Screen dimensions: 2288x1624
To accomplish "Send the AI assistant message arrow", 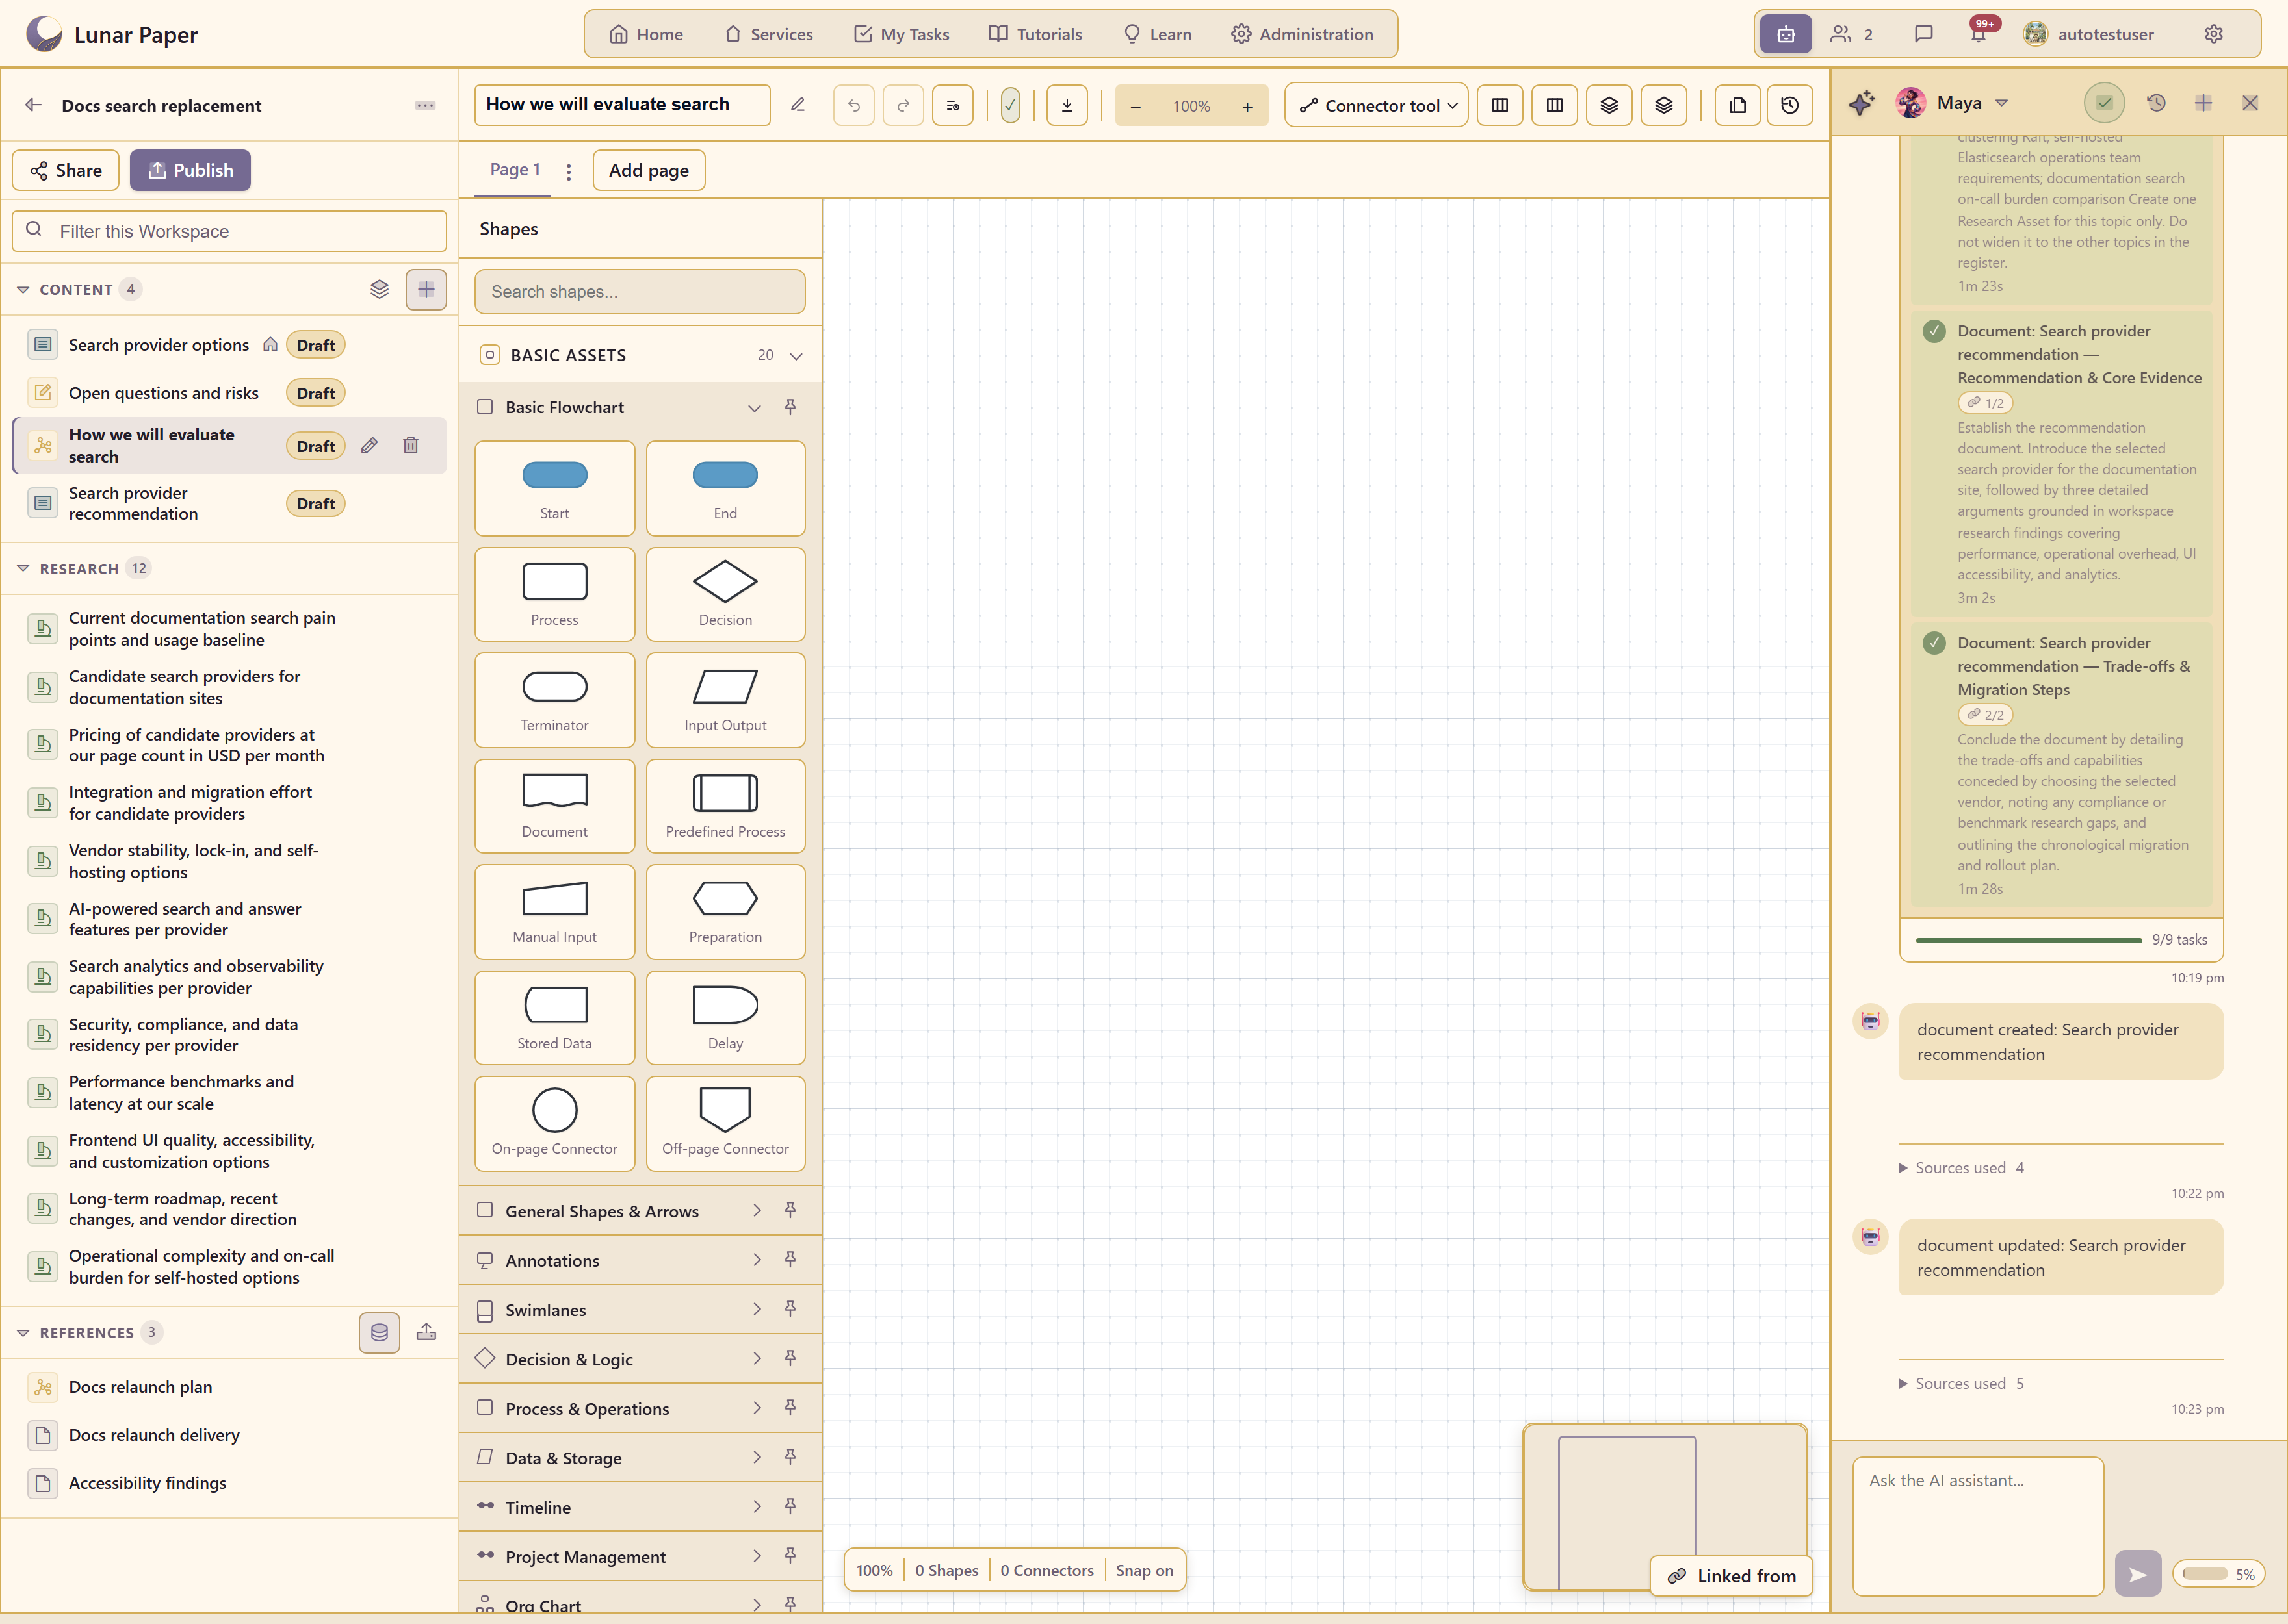I will click(x=2137, y=1574).
